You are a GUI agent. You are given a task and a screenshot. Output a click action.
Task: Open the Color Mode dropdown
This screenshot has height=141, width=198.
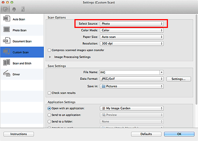132,30
